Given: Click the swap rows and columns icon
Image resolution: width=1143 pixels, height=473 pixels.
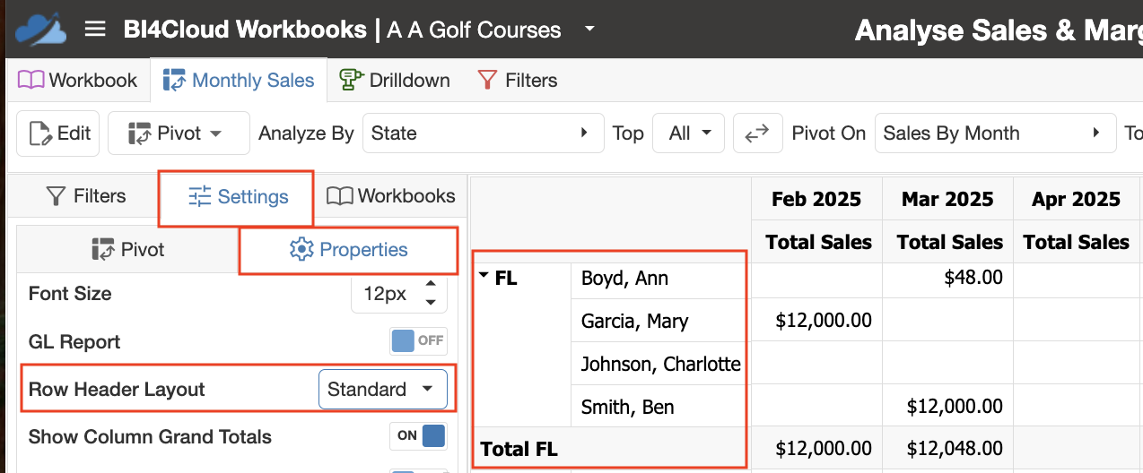Looking at the screenshot, I should [x=757, y=133].
